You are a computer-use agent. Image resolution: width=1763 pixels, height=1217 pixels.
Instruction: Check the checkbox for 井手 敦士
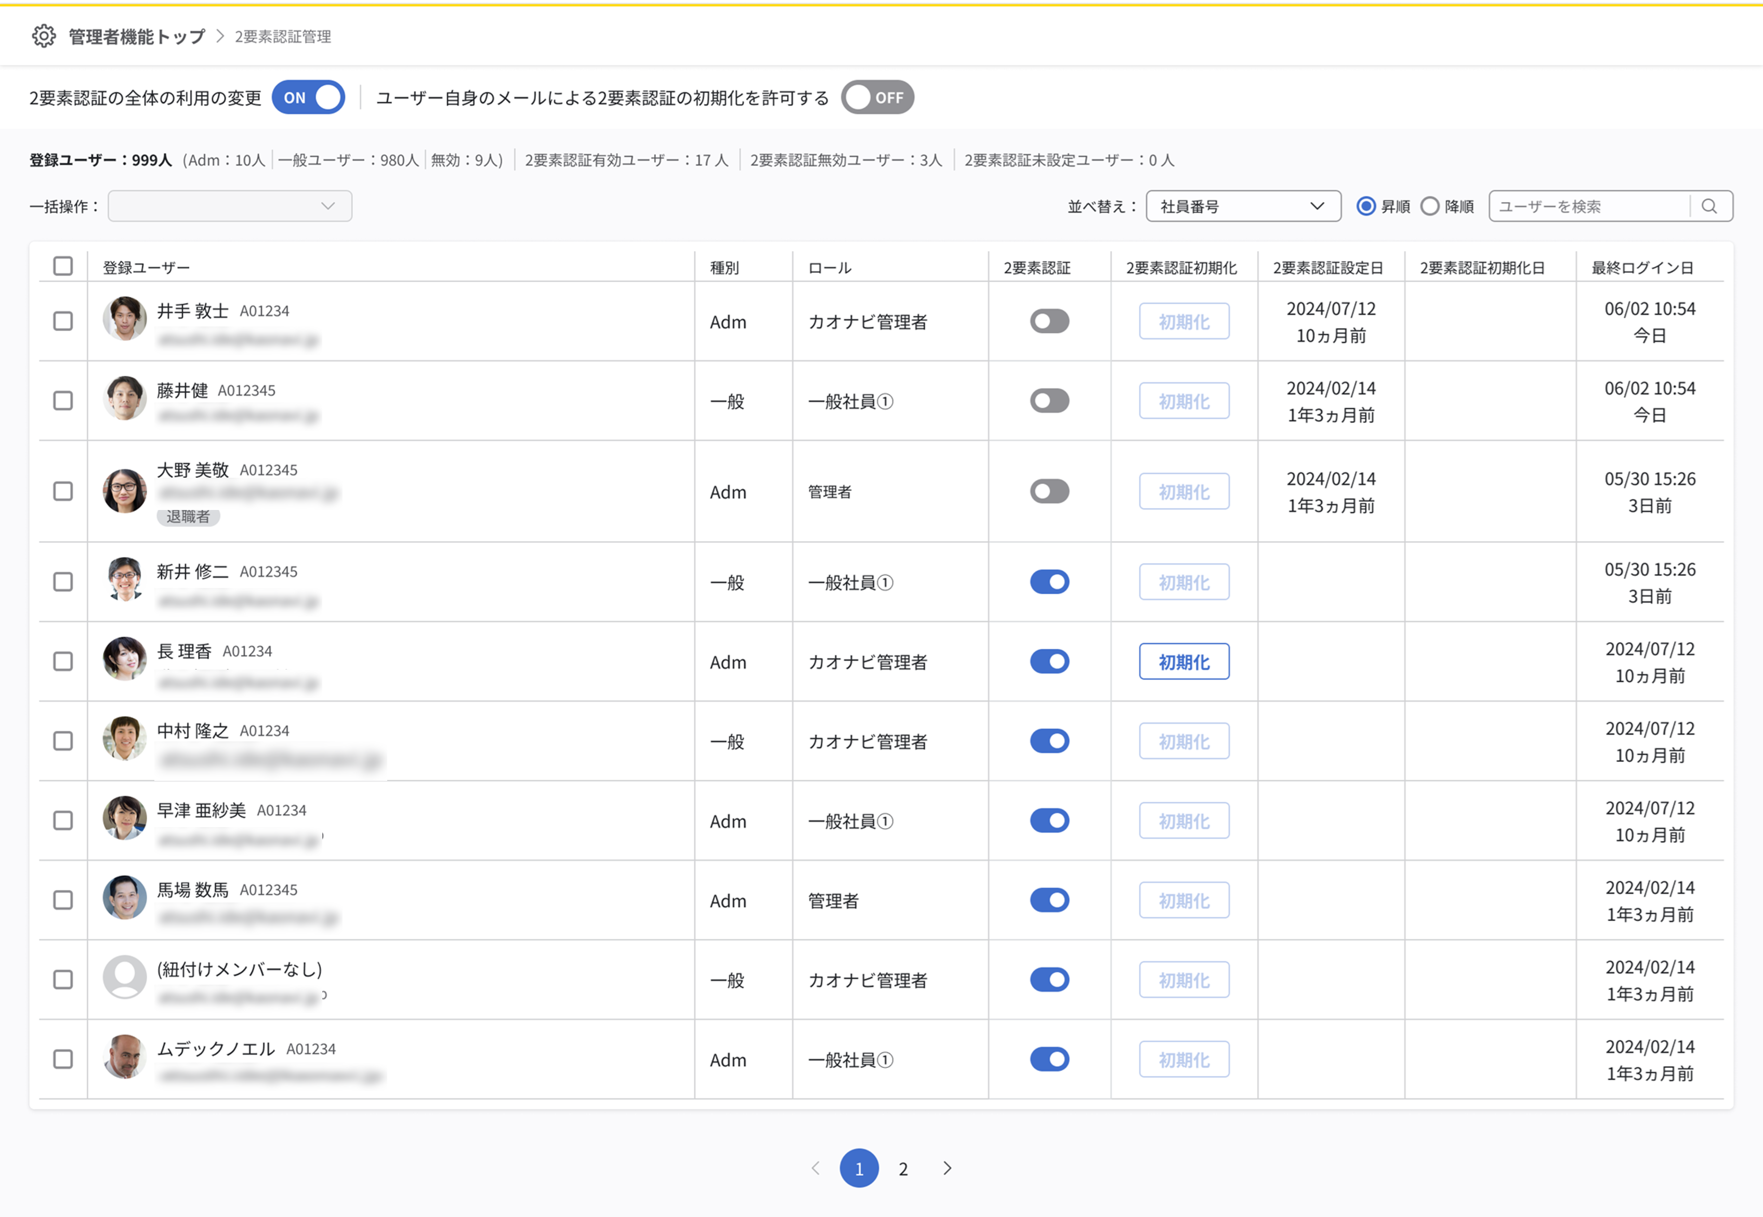(63, 321)
